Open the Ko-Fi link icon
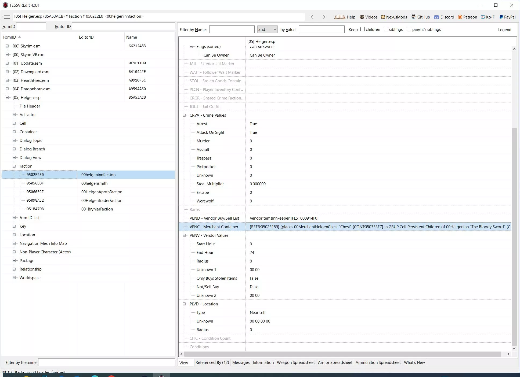 click(x=483, y=17)
